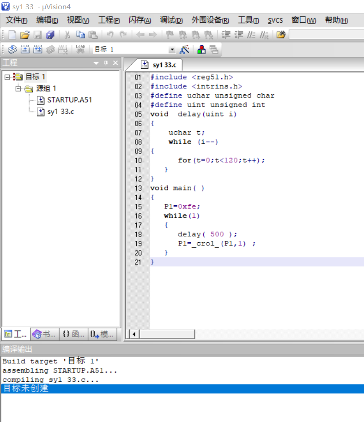This screenshot has width=364, height=422.
Task: Indent selected lines icon
Action: [x=226, y=35]
